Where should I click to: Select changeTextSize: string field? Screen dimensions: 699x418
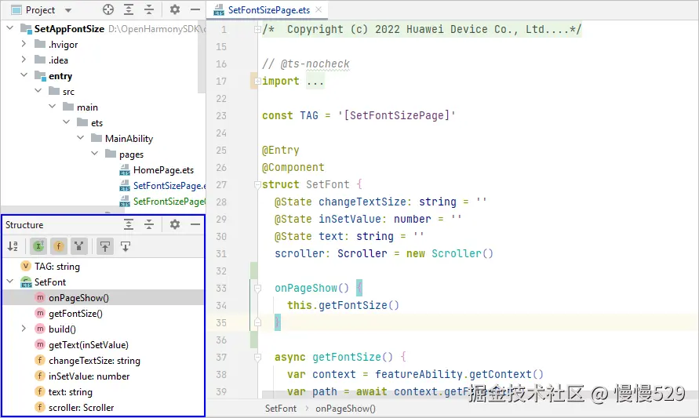(x=94, y=361)
